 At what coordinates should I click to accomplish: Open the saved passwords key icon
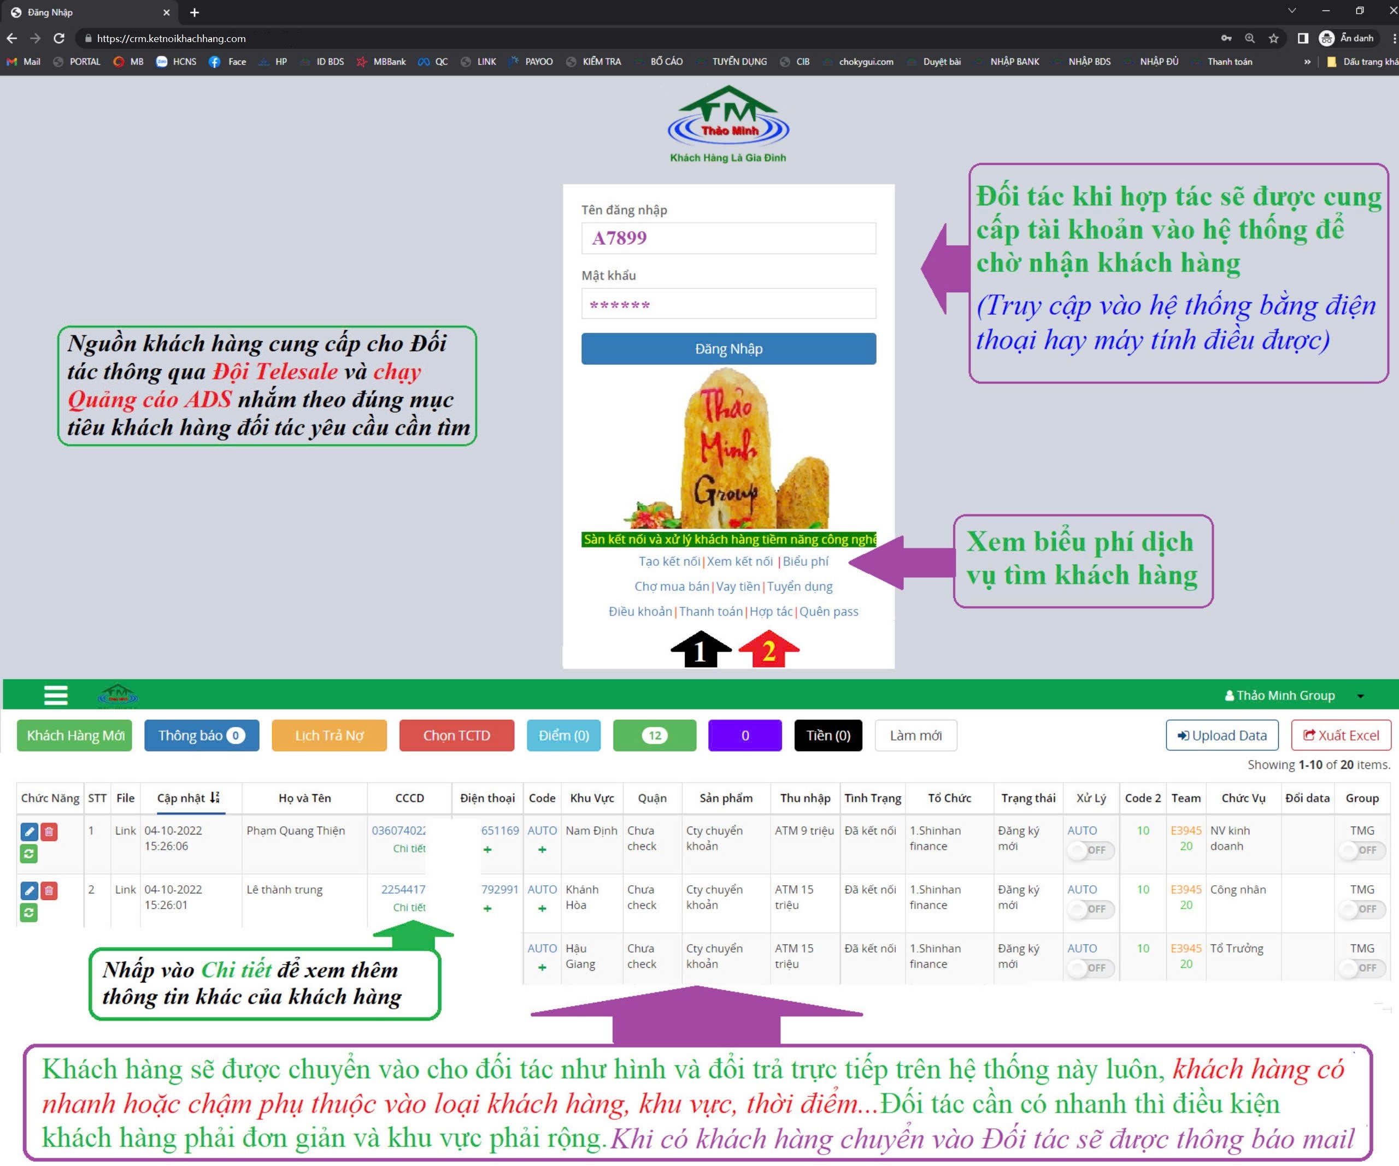pos(1226,38)
